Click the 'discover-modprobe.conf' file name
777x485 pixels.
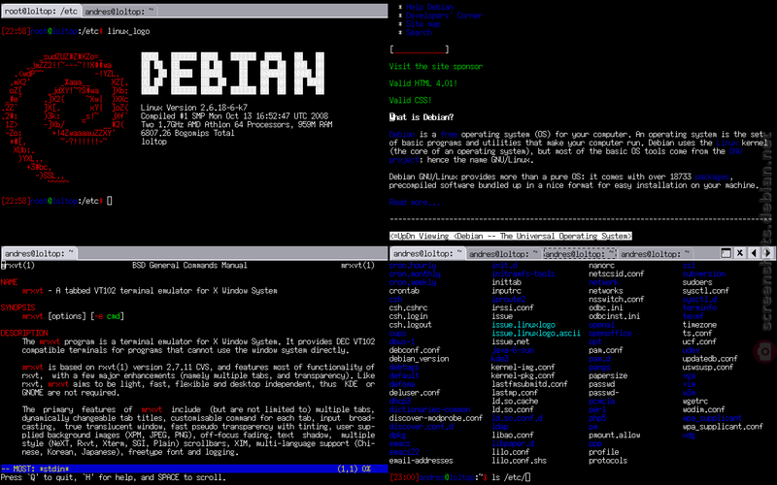[x=435, y=418]
